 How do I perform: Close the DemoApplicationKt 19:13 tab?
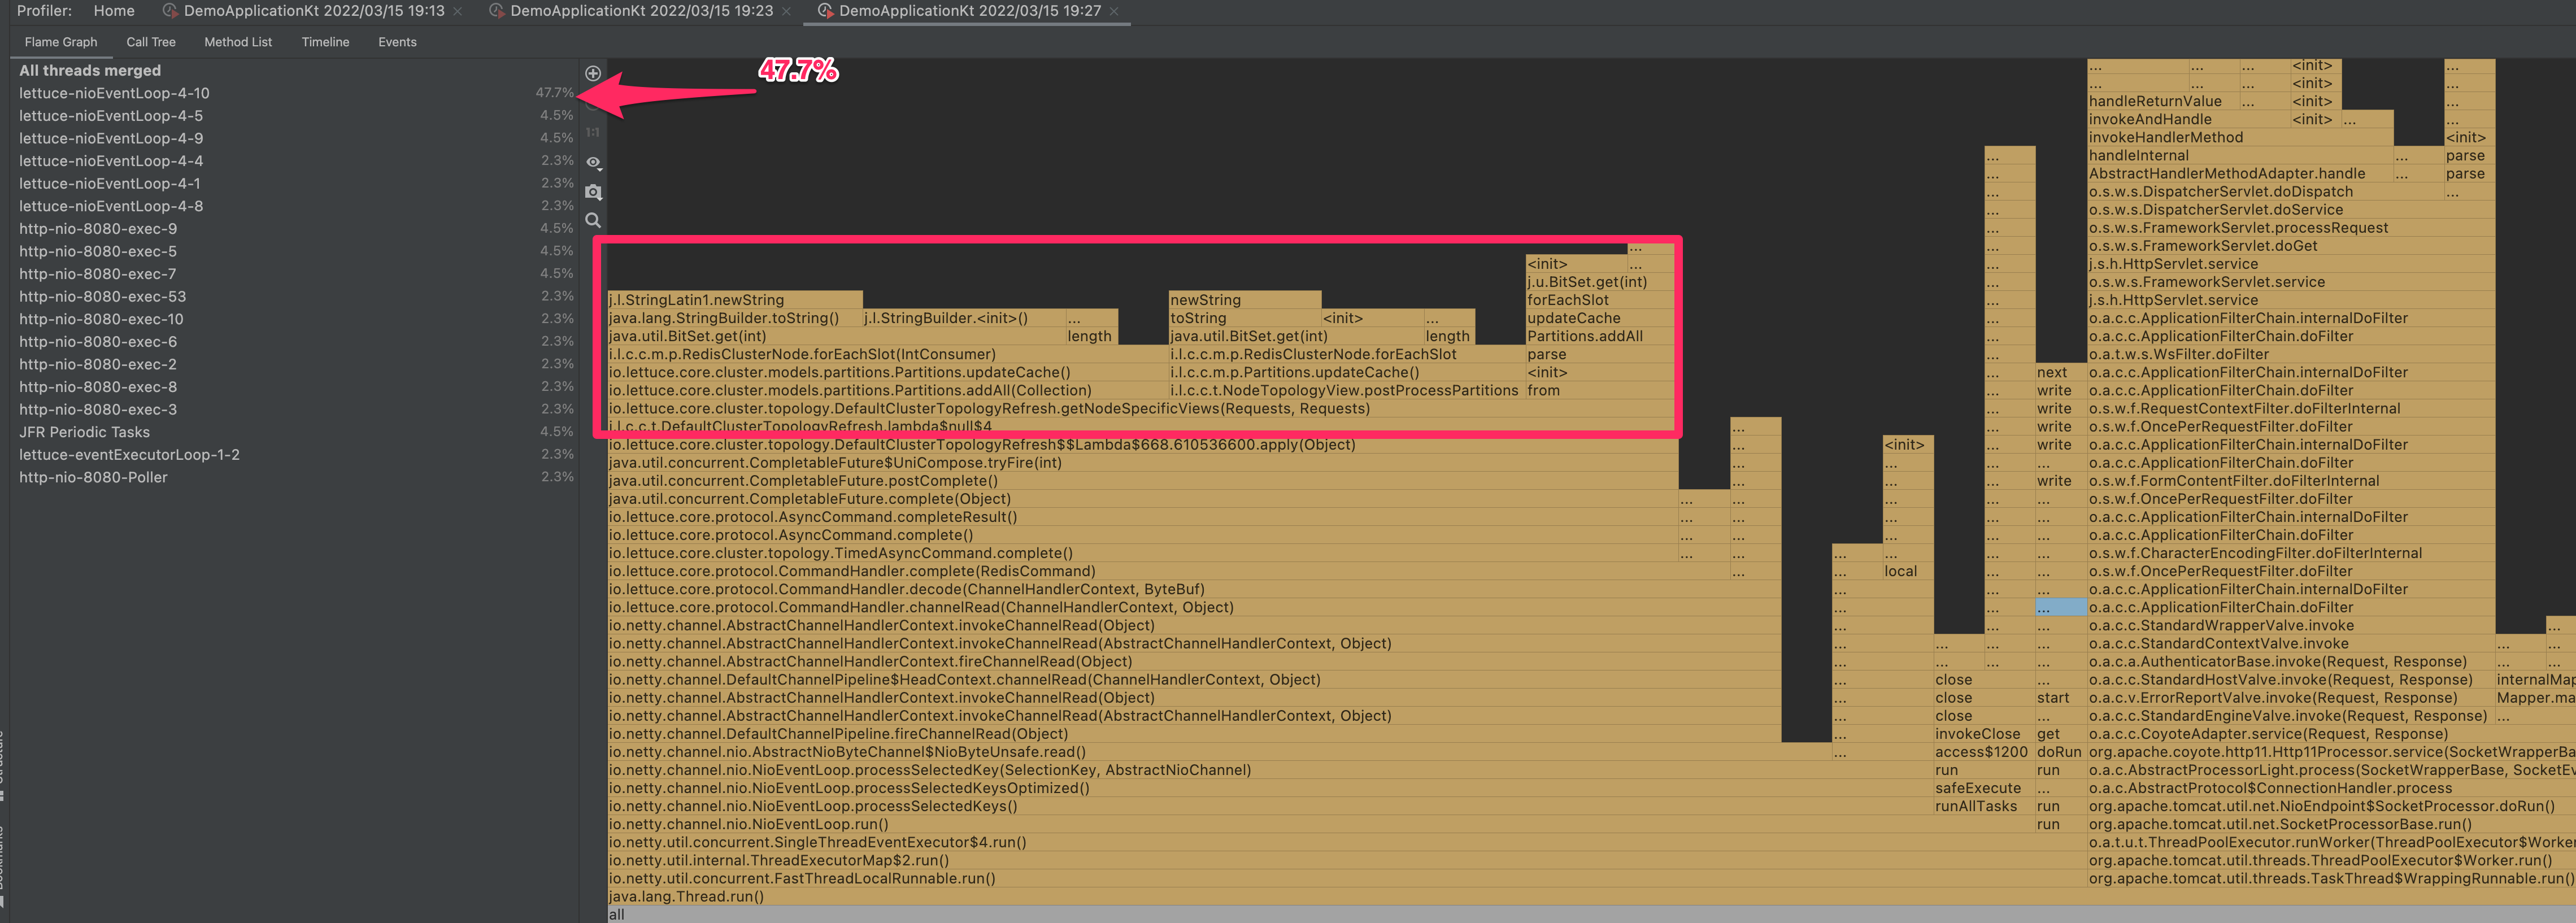point(458,11)
